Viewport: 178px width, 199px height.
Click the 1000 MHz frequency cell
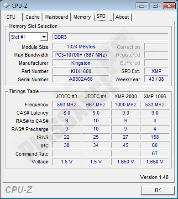[x=126, y=105]
